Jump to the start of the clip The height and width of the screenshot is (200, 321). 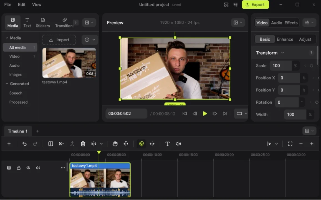[184, 114]
